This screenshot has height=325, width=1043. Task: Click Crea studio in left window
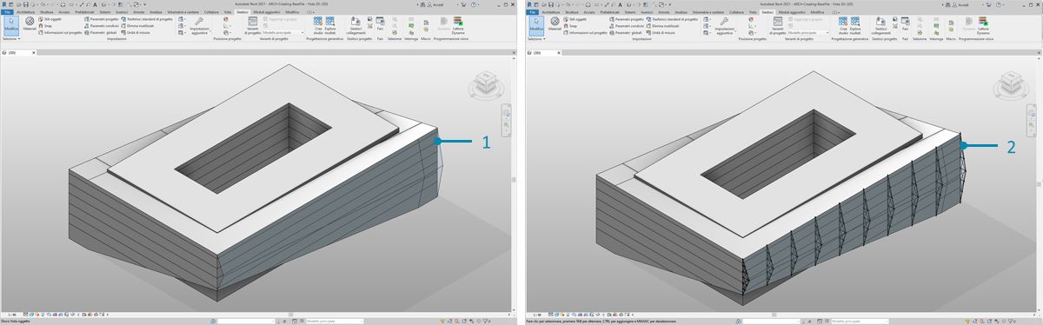[318, 26]
